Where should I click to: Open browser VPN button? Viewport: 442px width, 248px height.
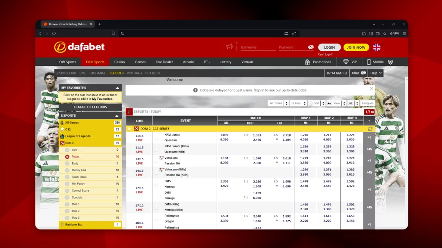(x=395, y=34)
